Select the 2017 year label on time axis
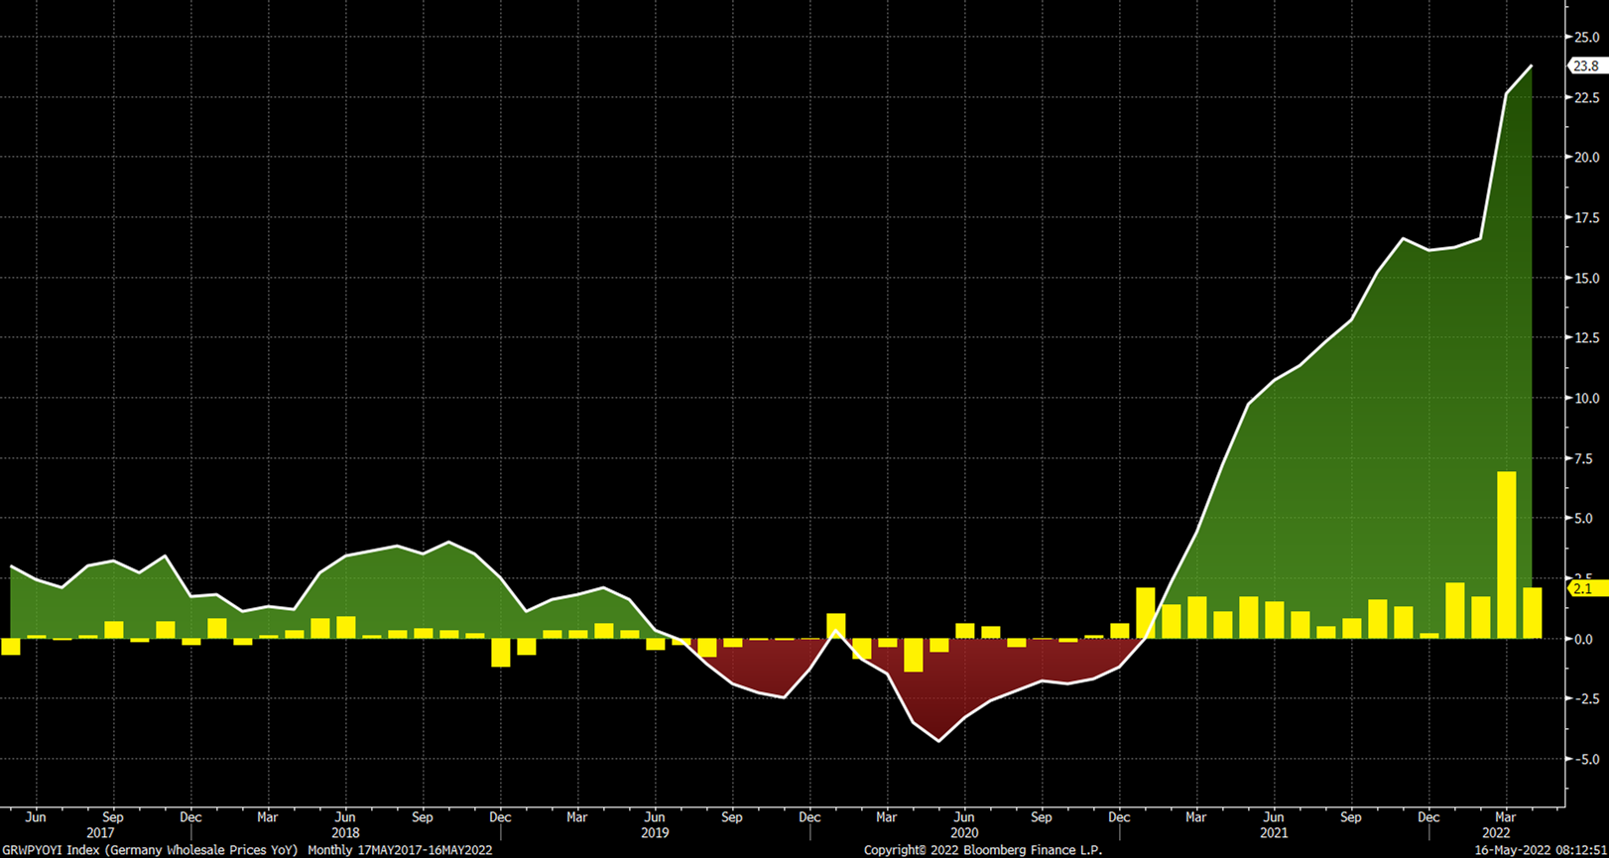1609x858 pixels. tap(100, 833)
